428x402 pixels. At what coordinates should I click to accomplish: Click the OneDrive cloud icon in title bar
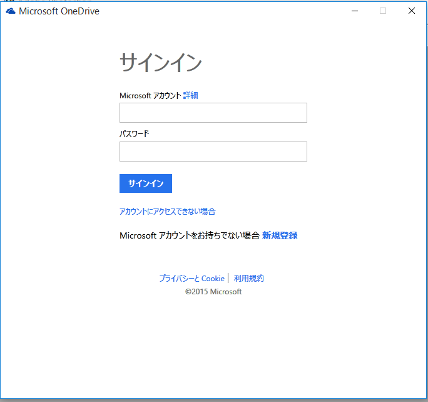tap(11, 11)
